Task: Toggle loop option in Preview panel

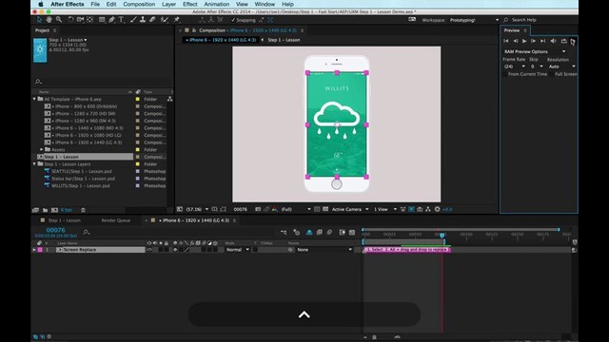Action: [563, 41]
